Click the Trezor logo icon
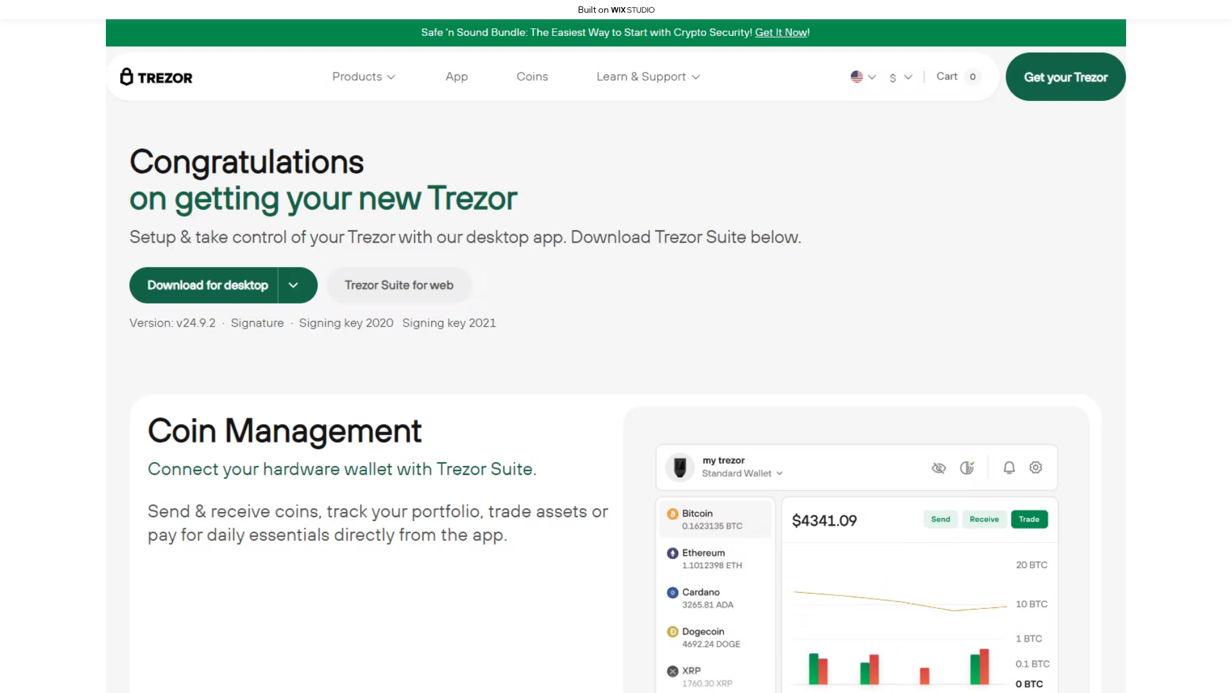This screenshot has height=693, width=1232. tap(127, 76)
